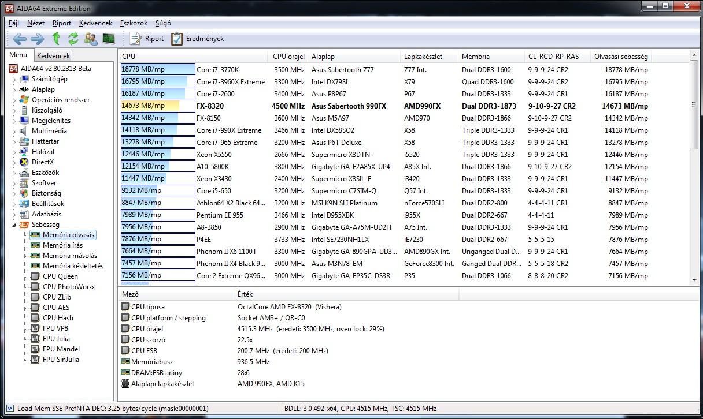Select the CPU PhotoWorxx benchmark
703x419 pixels.
point(69,287)
